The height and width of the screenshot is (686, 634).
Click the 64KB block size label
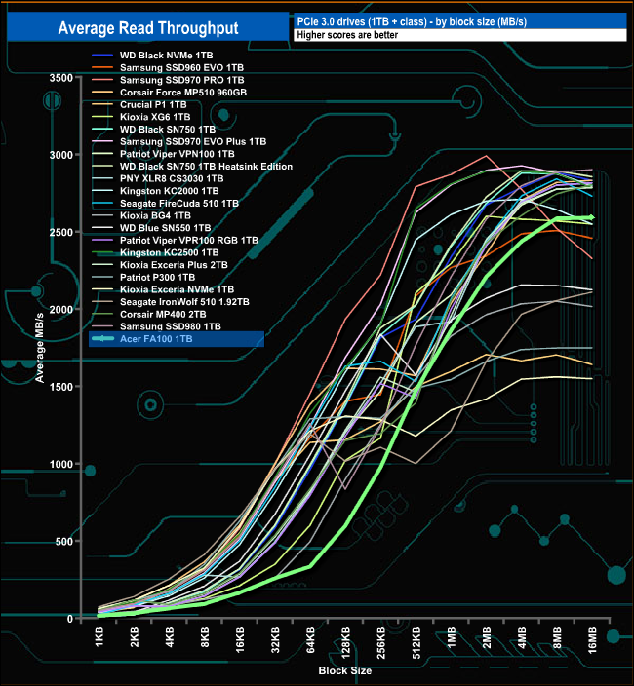point(310,639)
